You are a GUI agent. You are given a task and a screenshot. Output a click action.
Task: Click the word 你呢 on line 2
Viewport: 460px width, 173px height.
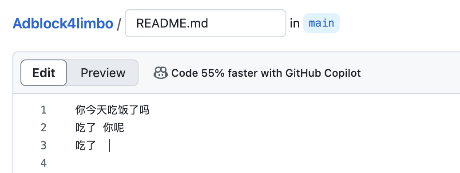114,128
